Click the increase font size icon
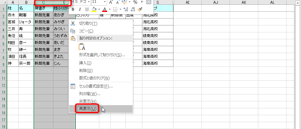Viewport: 301px width, 129px height. 111,2
